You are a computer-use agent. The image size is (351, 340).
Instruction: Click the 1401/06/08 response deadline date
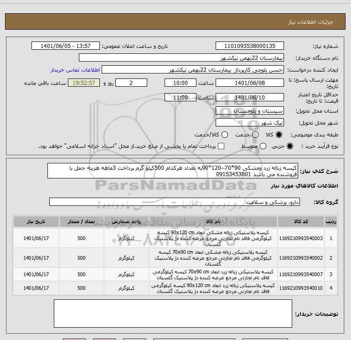pyautogui.click(x=249, y=83)
